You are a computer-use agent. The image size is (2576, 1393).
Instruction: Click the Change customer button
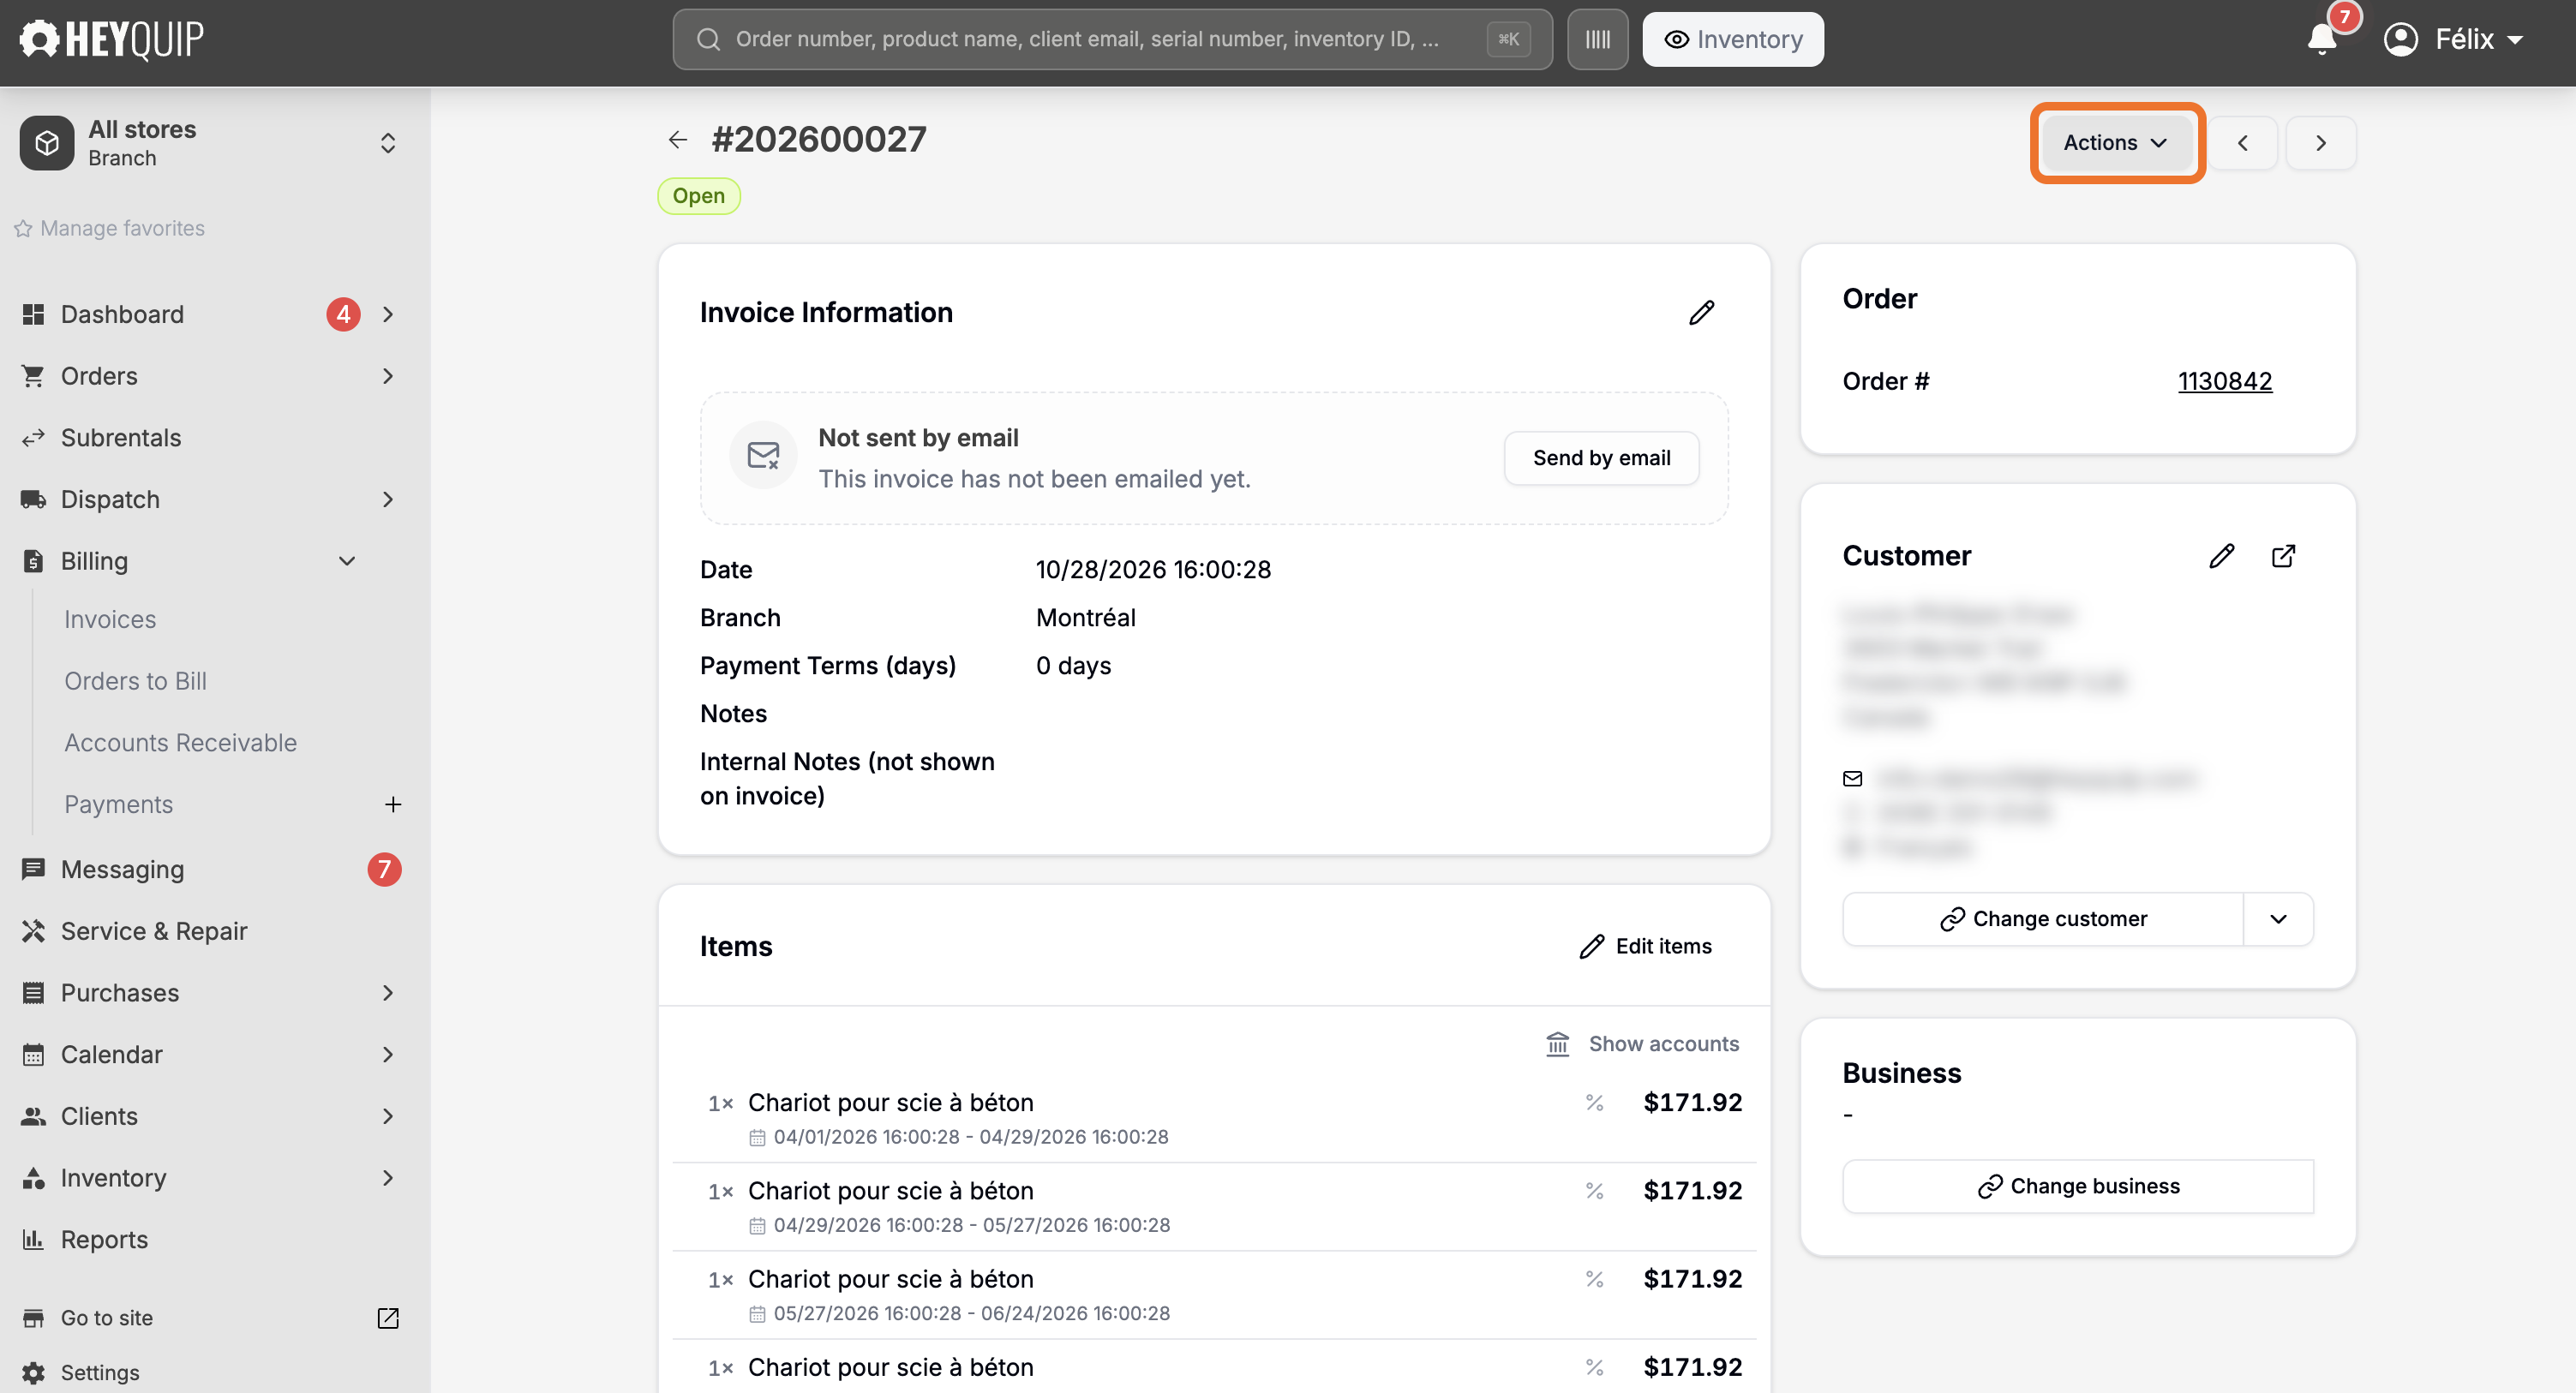(x=2043, y=919)
